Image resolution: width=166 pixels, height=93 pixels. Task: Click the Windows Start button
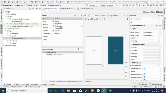click(x=3, y=91)
